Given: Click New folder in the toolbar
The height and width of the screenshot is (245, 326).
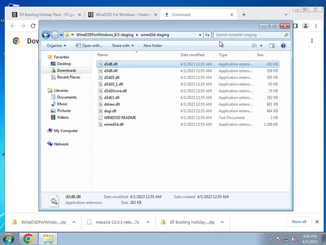Looking at the screenshot, I should 153,46.
